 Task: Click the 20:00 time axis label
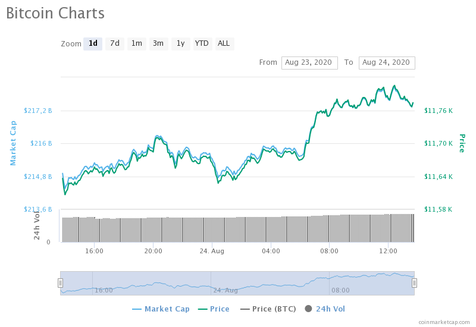(153, 251)
